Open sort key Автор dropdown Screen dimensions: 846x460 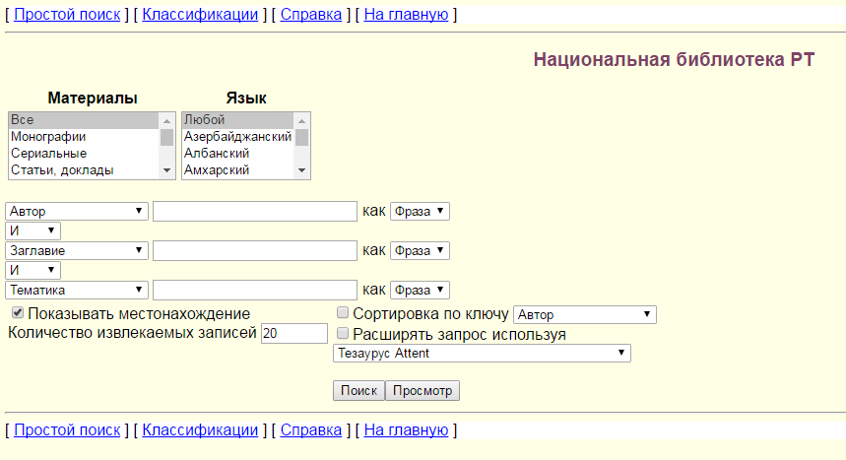click(x=585, y=314)
